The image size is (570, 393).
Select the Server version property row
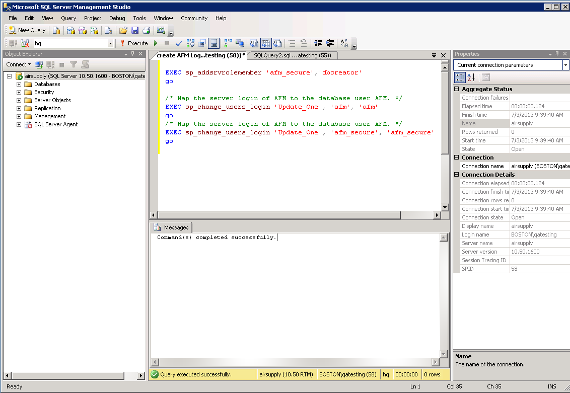[512, 252]
